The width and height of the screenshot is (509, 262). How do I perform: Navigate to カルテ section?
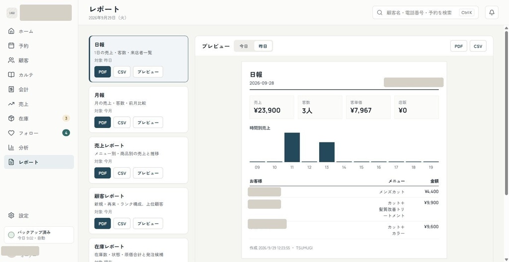point(39,75)
